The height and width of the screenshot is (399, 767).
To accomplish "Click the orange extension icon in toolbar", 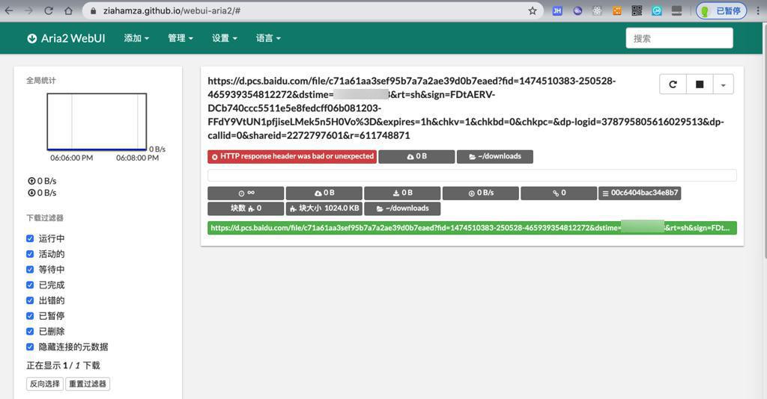I will pos(617,10).
